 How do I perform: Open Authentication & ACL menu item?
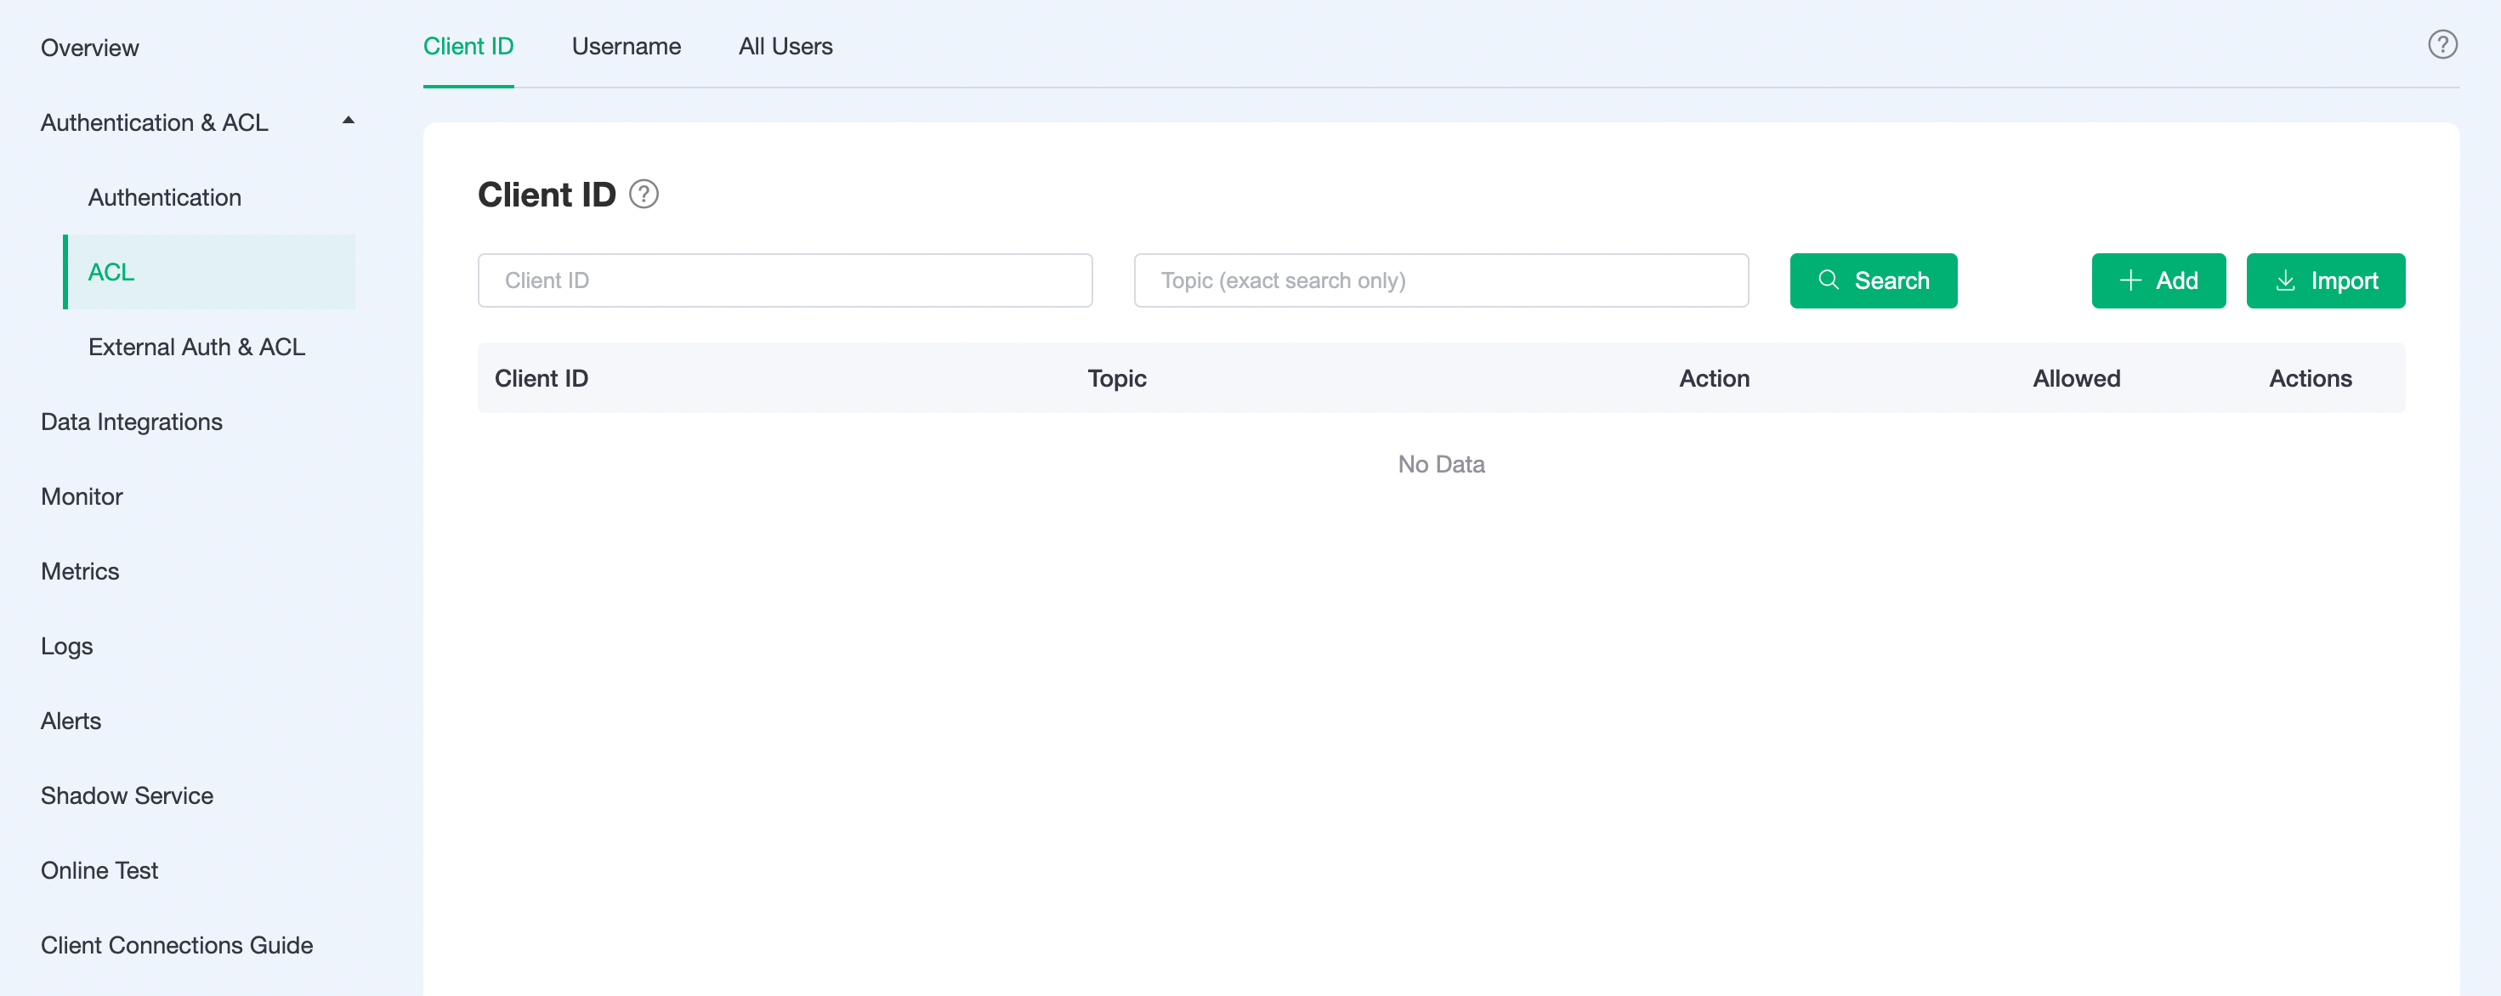[155, 122]
